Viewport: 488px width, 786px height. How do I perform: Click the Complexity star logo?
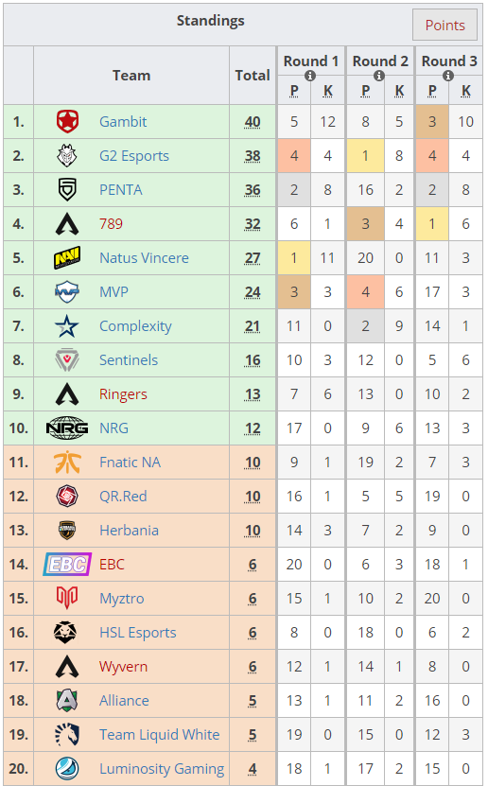[67, 326]
